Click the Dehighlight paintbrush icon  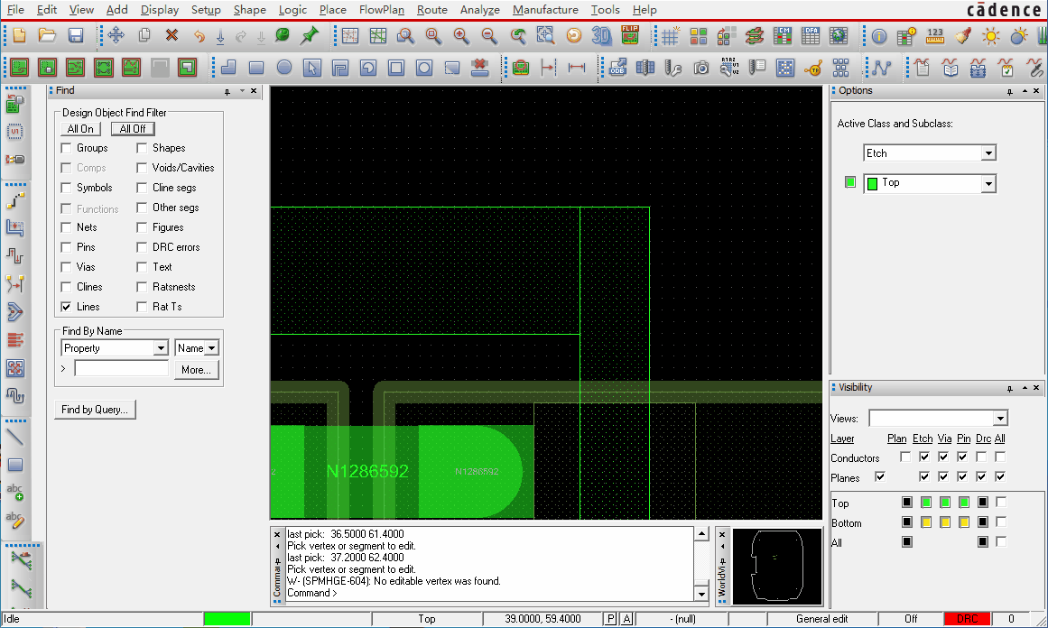click(963, 35)
